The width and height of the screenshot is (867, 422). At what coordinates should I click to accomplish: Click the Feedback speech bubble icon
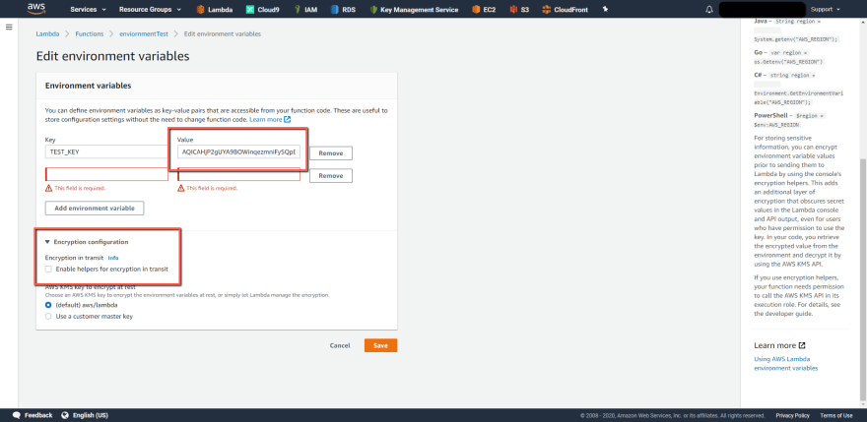17,415
